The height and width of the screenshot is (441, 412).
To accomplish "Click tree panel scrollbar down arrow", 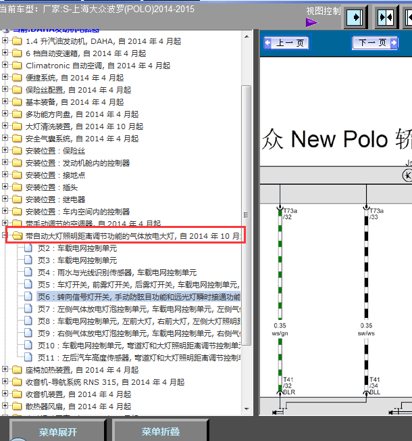I will [247, 409].
